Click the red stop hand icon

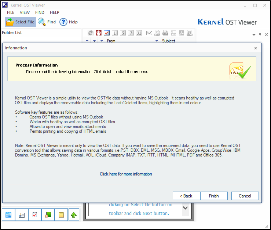tap(99, 33)
